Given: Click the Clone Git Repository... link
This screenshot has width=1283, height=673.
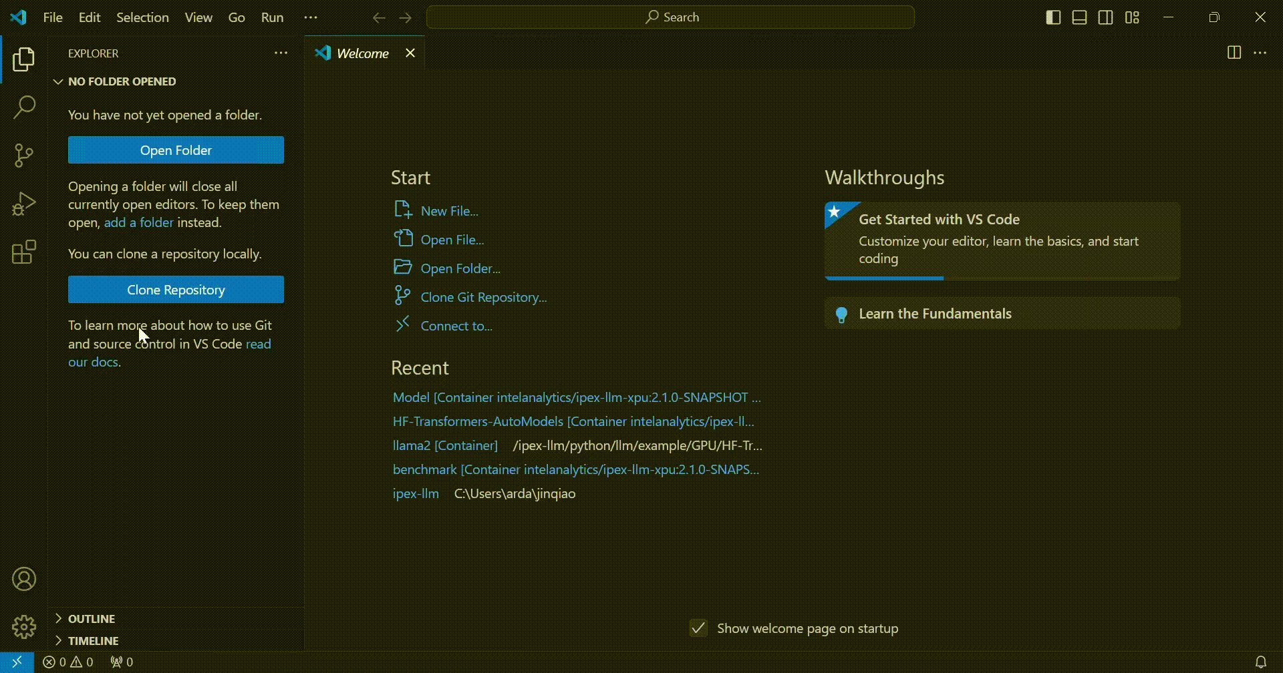Looking at the screenshot, I should click(484, 297).
